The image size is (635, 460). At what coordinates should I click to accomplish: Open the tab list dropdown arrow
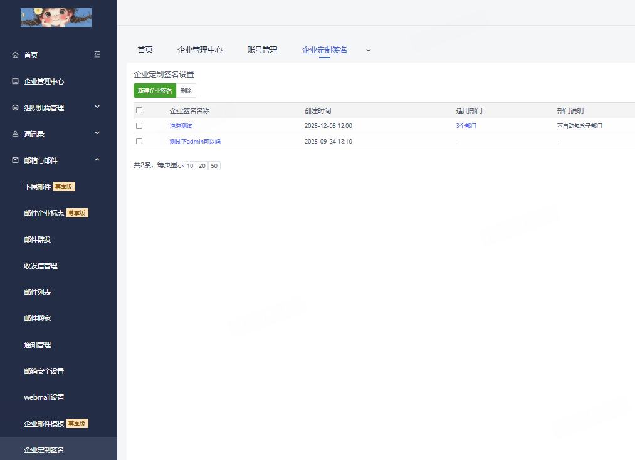(x=369, y=50)
